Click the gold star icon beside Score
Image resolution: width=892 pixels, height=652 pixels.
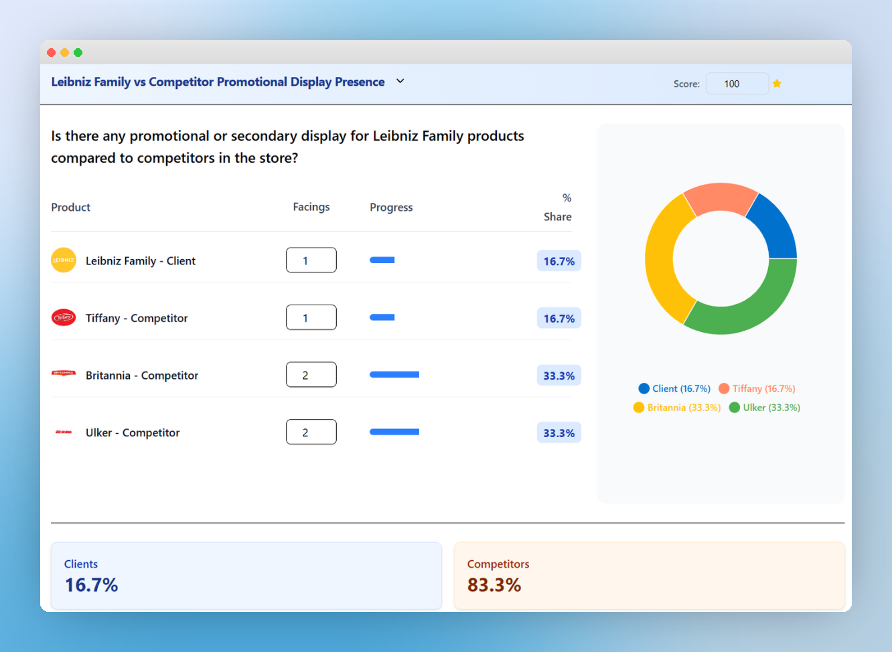click(x=777, y=84)
